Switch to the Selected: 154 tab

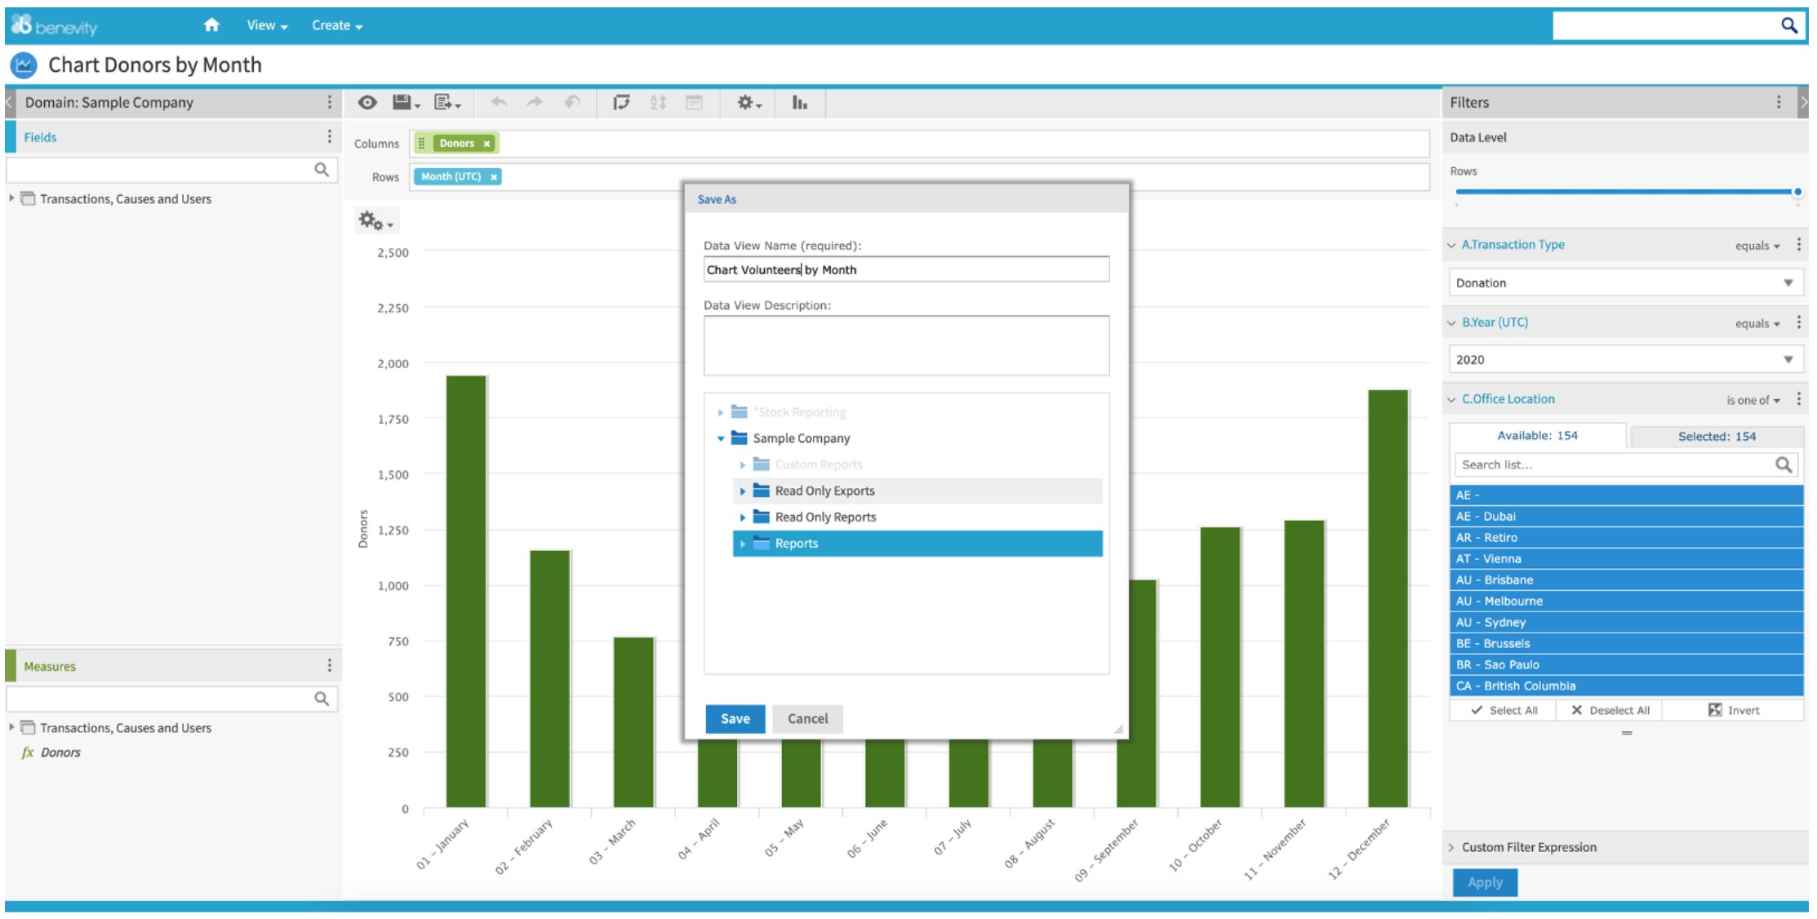[x=1716, y=437]
